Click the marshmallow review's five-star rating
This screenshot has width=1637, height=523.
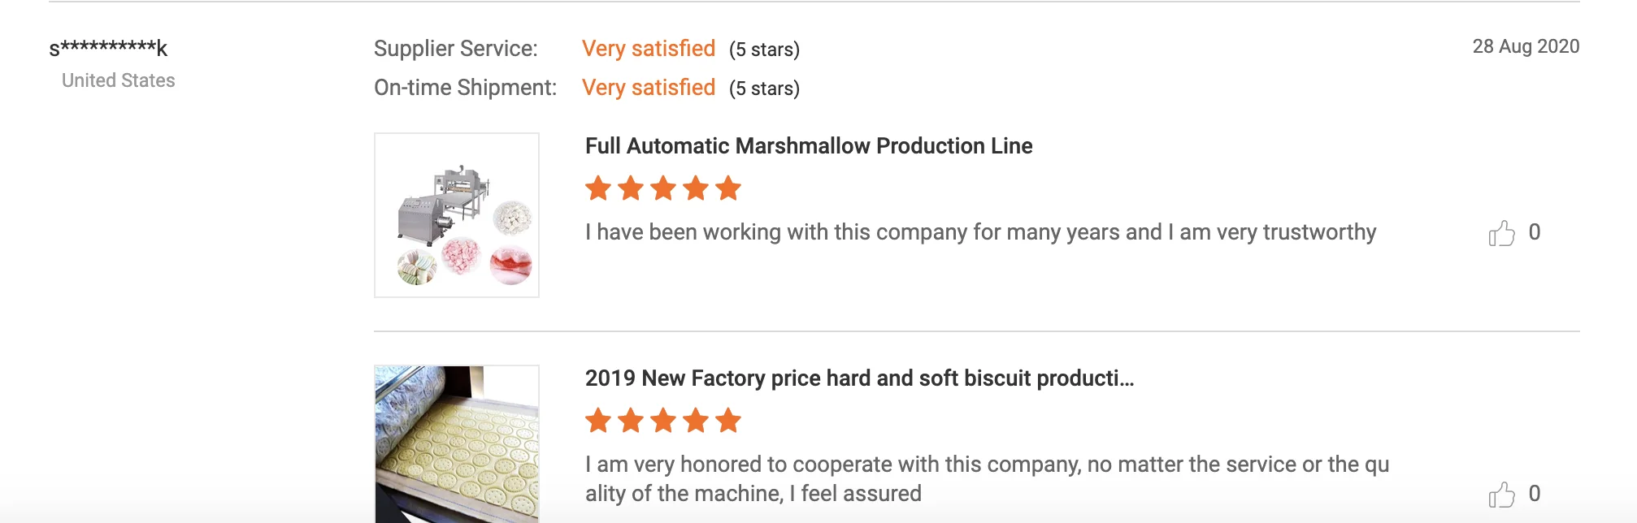662,188
